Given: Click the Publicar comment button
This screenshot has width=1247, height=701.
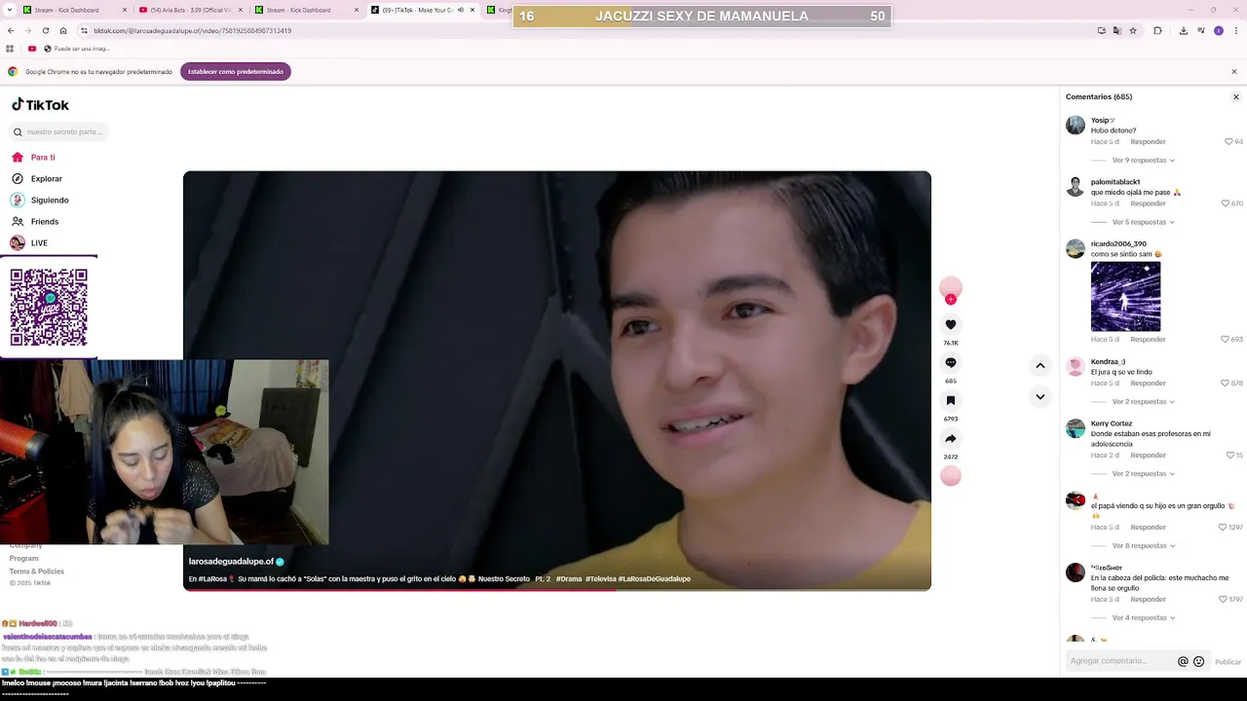Looking at the screenshot, I should pos(1228,662).
